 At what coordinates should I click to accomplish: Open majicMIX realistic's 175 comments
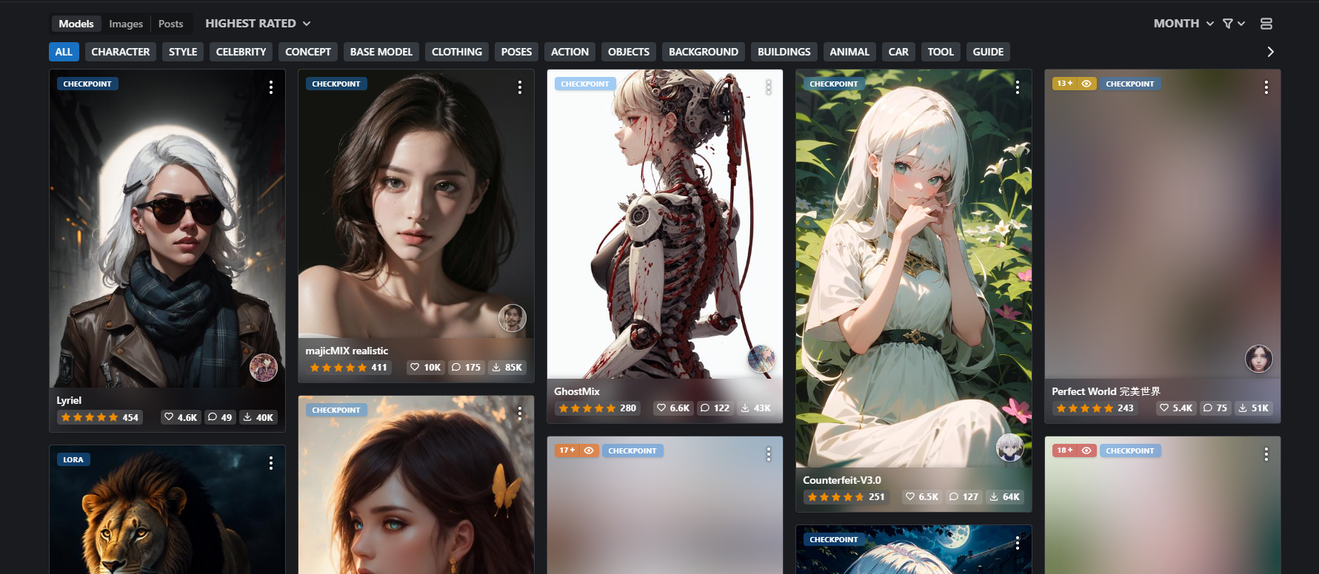466,367
